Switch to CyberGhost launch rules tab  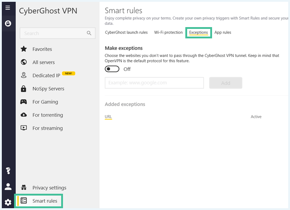(126, 33)
